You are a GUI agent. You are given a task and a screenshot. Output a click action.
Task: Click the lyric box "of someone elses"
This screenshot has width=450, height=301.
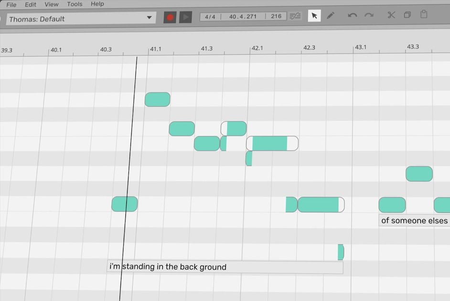click(x=414, y=220)
